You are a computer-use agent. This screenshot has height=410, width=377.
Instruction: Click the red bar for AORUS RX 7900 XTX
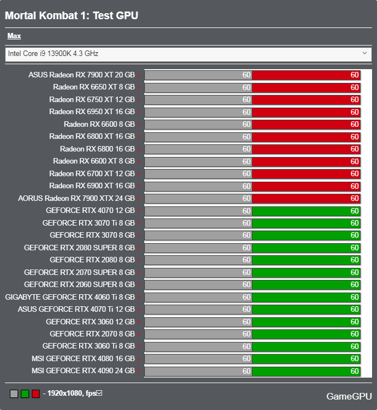306,199
